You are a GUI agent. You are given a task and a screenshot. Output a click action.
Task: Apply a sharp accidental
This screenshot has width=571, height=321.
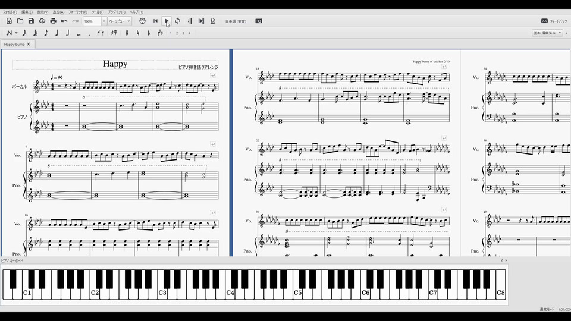click(x=127, y=33)
